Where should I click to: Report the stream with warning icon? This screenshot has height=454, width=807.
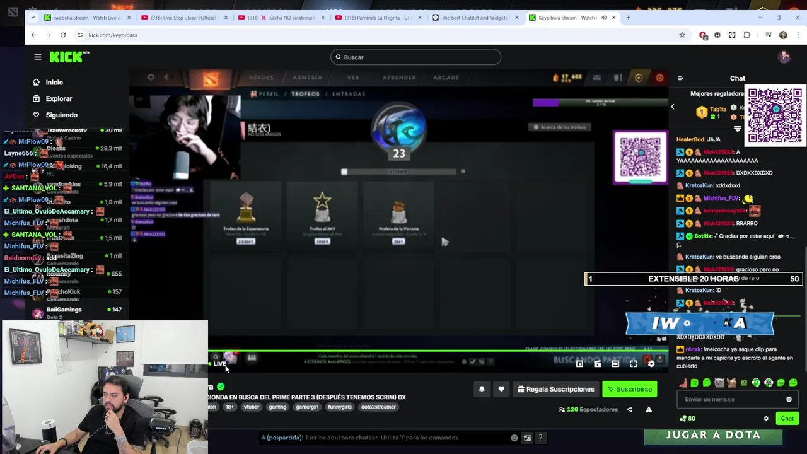(x=649, y=410)
